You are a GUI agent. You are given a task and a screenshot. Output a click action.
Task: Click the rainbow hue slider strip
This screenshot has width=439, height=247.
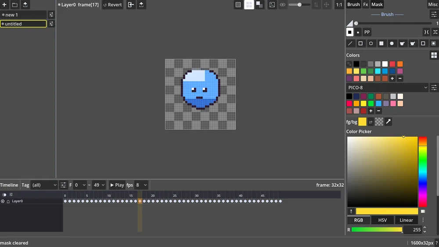(423, 172)
